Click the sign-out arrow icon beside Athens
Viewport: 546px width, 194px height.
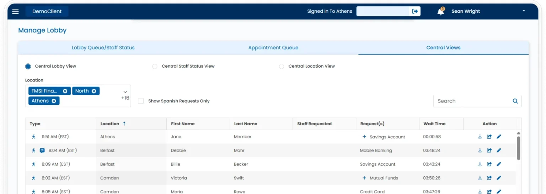click(415, 11)
